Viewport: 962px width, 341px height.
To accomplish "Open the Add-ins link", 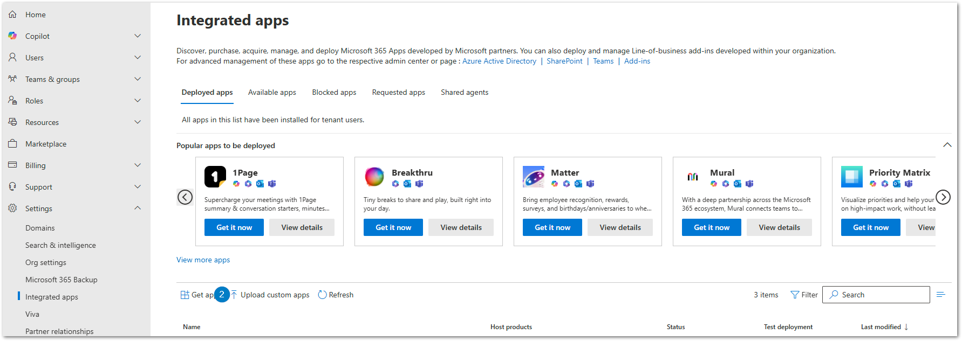I will click(x=637, y=61).
